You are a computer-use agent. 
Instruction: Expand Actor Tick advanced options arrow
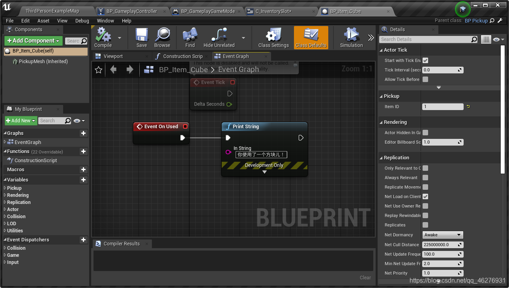coord(439,88)
